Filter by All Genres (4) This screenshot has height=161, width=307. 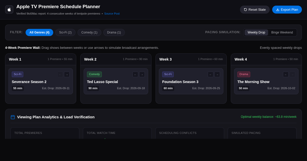pos(39,32)
